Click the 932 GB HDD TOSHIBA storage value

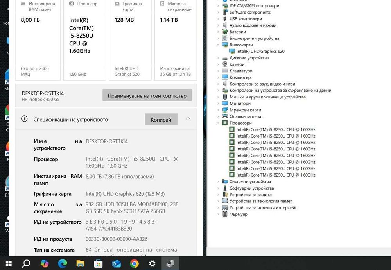pyautogui.click(x=132, y=207)
